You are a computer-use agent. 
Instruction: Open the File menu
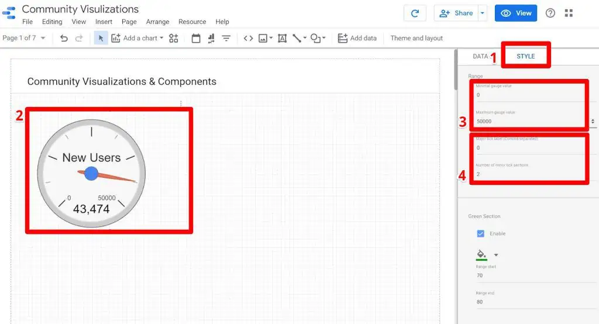[x=27, y=22]
